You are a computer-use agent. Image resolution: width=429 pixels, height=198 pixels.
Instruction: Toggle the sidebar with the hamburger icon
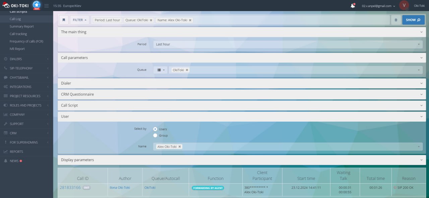pyautogui.click(x=47, y=6)
